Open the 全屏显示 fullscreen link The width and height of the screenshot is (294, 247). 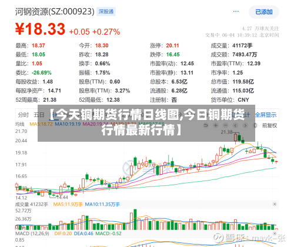(266, 115)
